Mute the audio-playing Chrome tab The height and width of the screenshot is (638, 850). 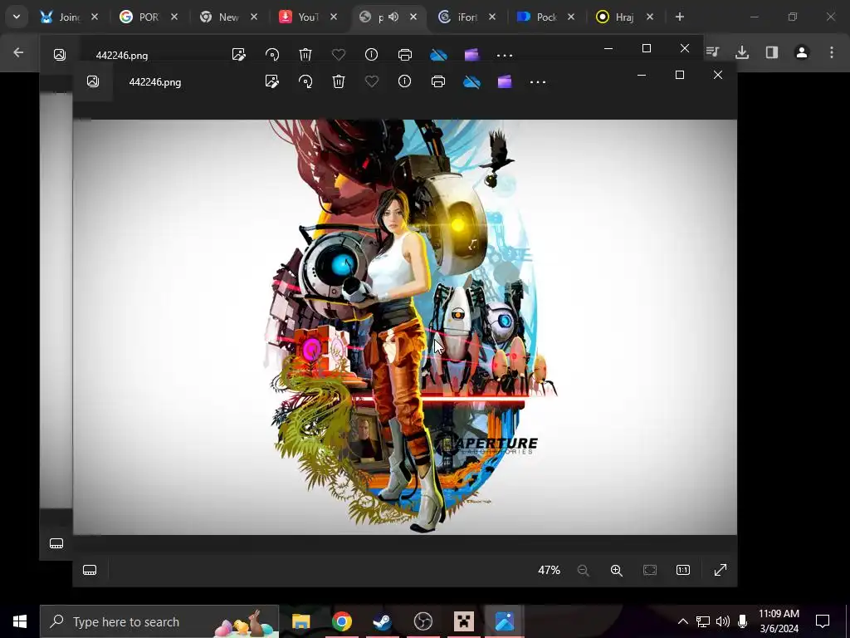(x=393, y=17)
